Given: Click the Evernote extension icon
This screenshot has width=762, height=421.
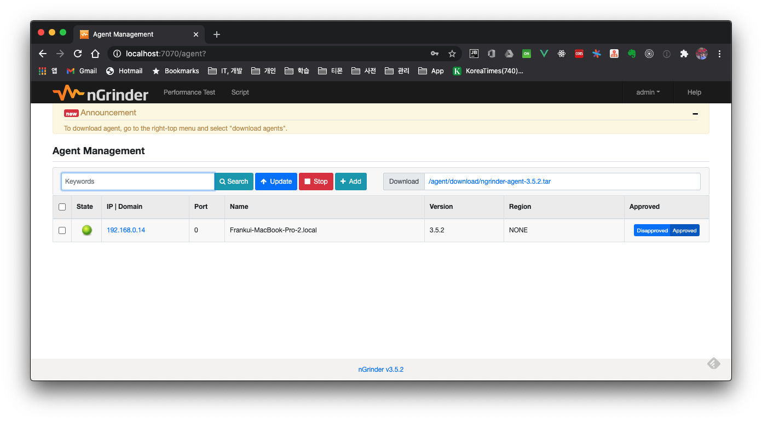Looking at the screenshot, I should (632, 54).
